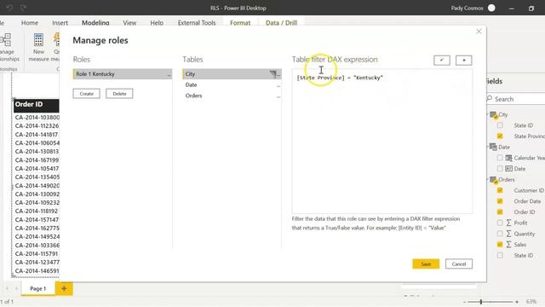Click the sigma icon next to Quantity
The image size is (545, 307).
(509, 234)
